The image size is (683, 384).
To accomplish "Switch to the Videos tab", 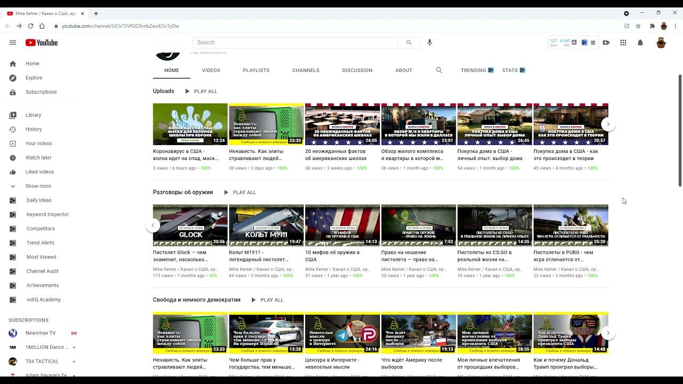I will click(211, 70).
